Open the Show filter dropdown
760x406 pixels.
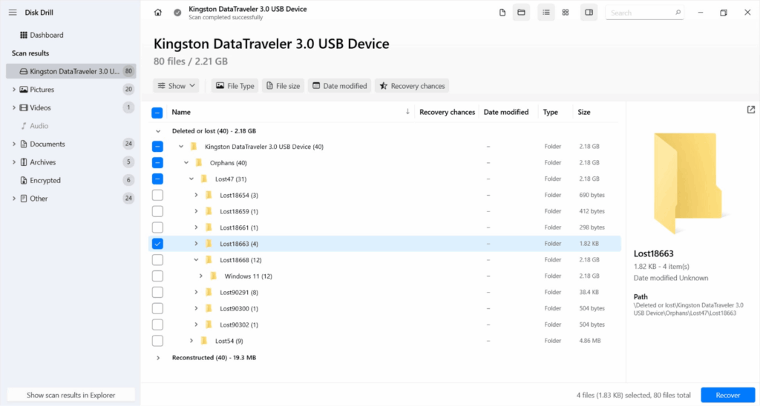177,86
